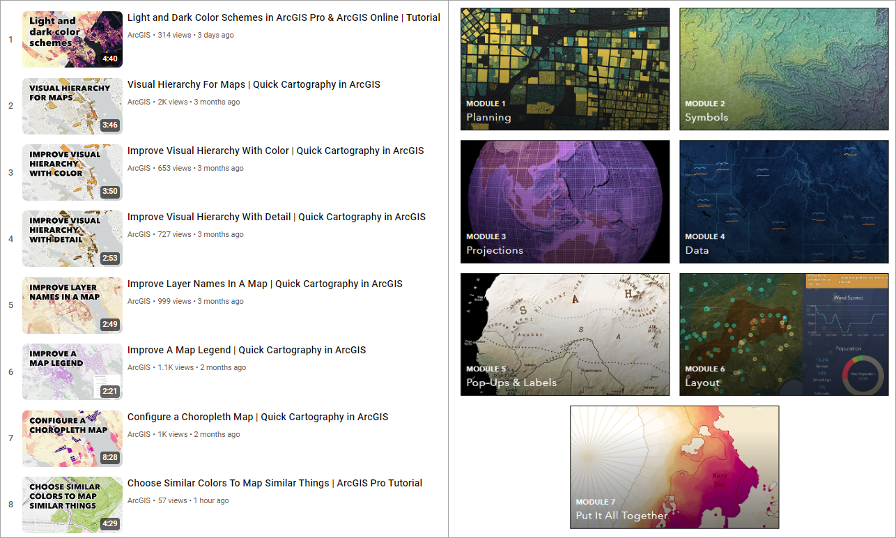The image size is (896, 538).
Task: Click the ArcGIS channel link below "Configure a Choropleth Map"
Action: (x=138, y=433)
